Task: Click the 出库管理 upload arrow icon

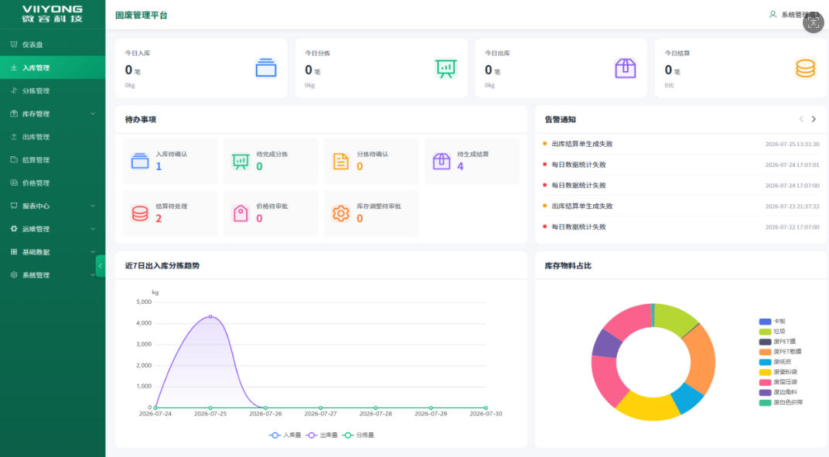Action: pos(14,136)
